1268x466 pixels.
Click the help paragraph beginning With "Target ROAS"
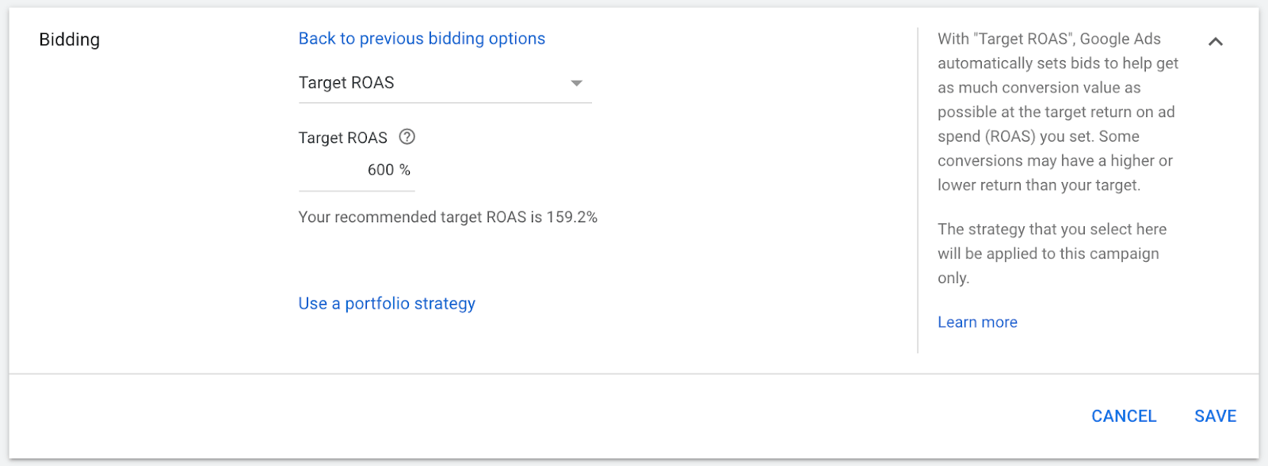tap(1058, 112)
